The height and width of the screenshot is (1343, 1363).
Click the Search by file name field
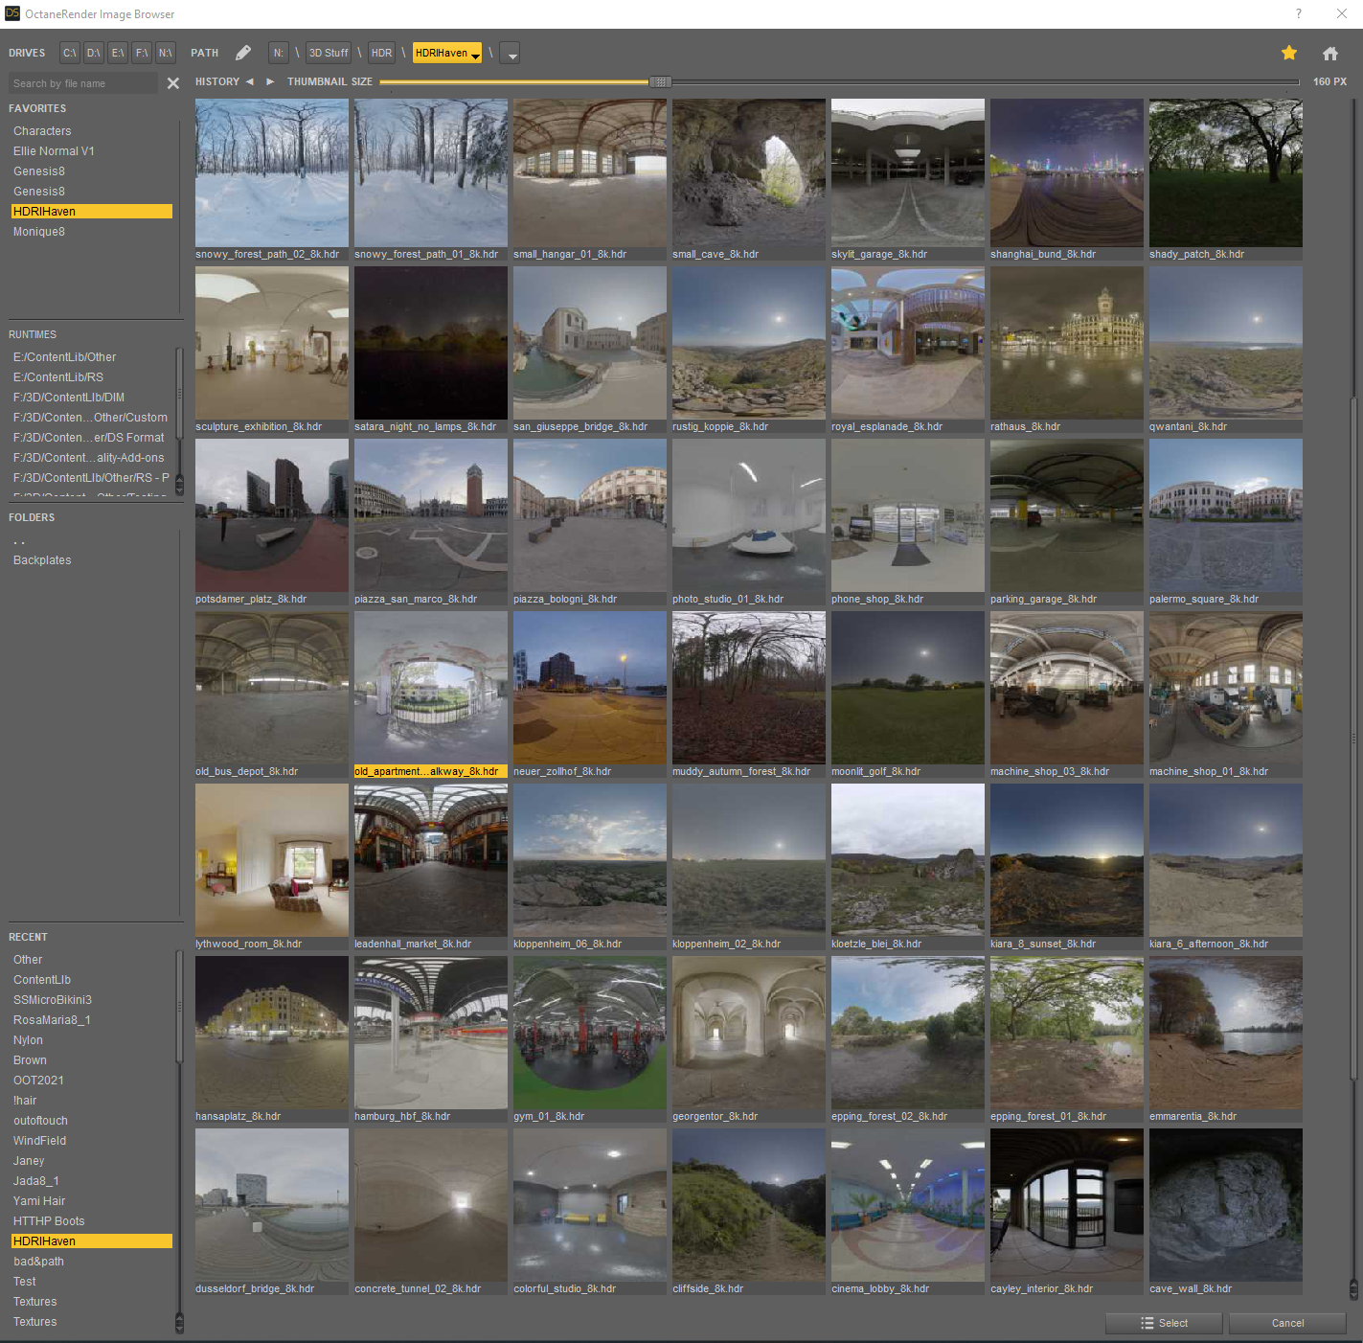tap(83, 83)
